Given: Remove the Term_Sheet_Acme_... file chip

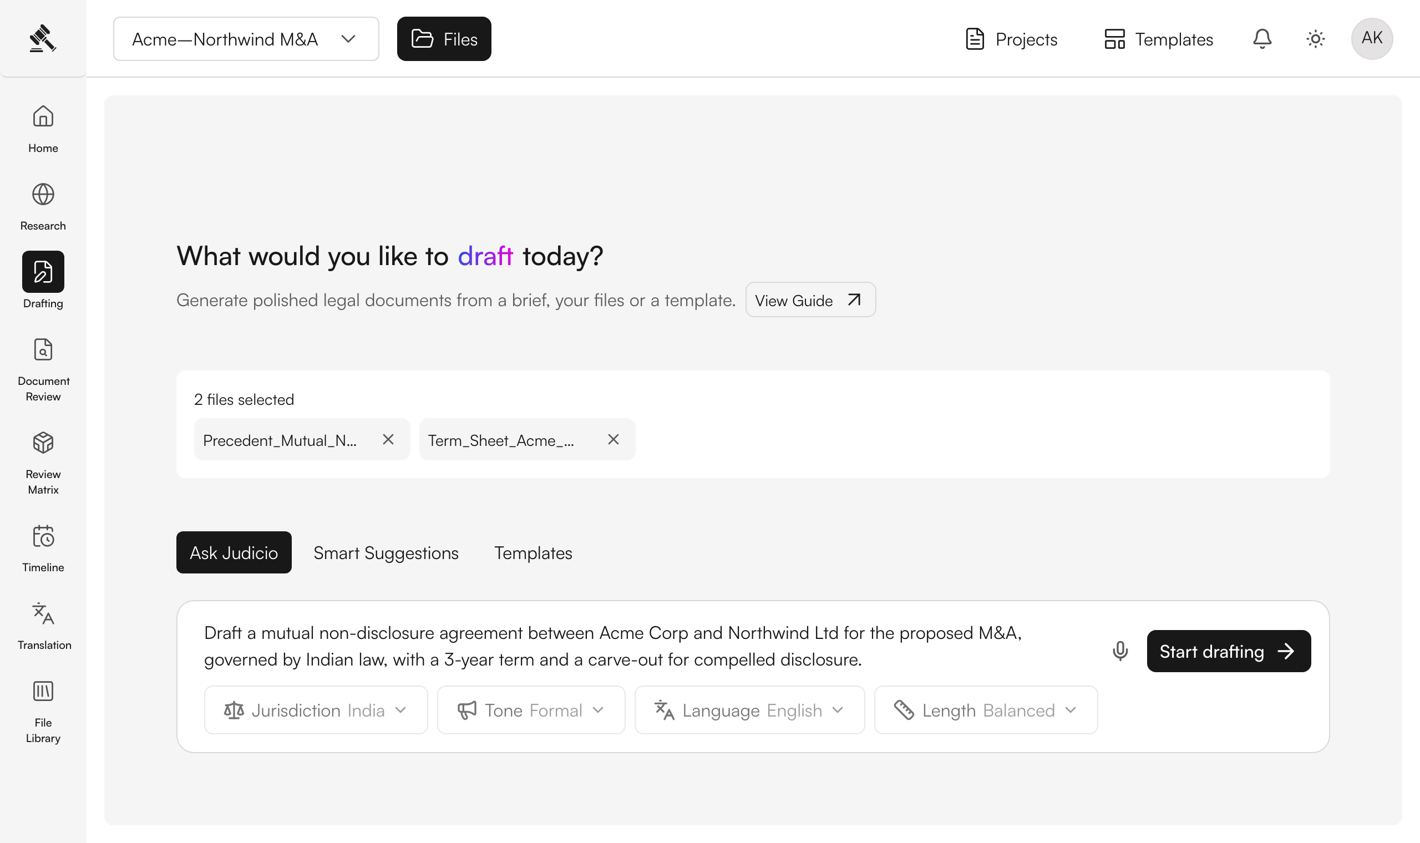Looking at the screenshot, I should tap(613, 440).
